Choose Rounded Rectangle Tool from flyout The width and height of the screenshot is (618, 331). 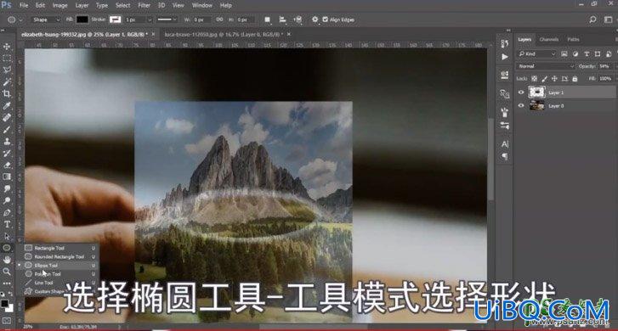click(60, 256)
